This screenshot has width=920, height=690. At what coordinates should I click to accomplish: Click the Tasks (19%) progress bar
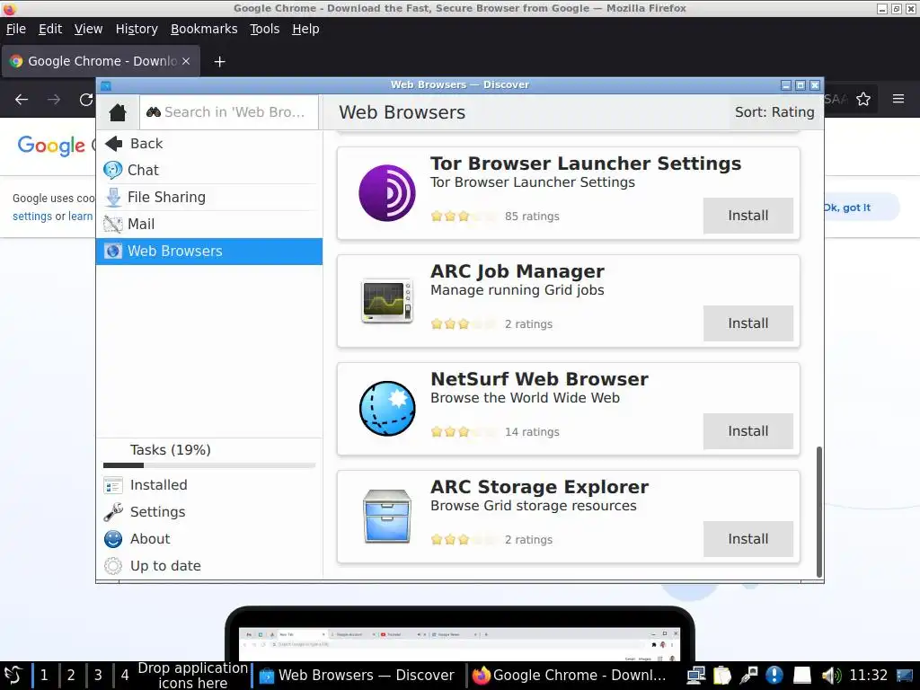coord(209,465)
